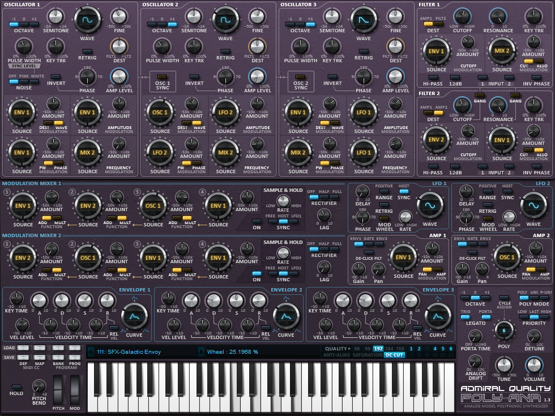Click the Envelope 3 curve display

(438, 316)
